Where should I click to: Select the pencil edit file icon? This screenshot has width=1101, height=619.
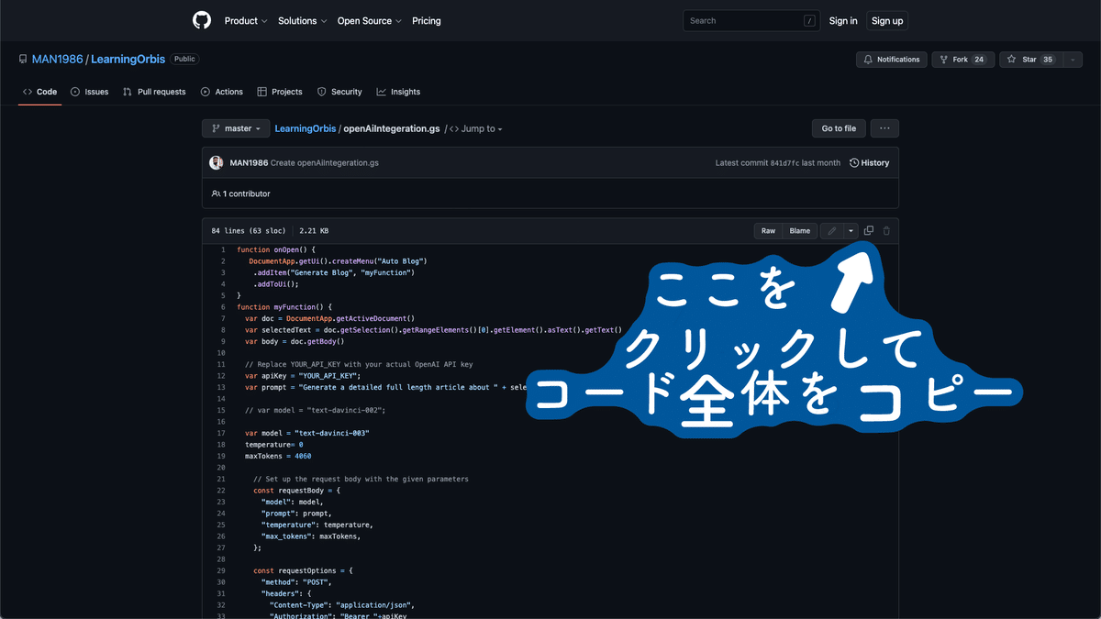pos(831,231)
